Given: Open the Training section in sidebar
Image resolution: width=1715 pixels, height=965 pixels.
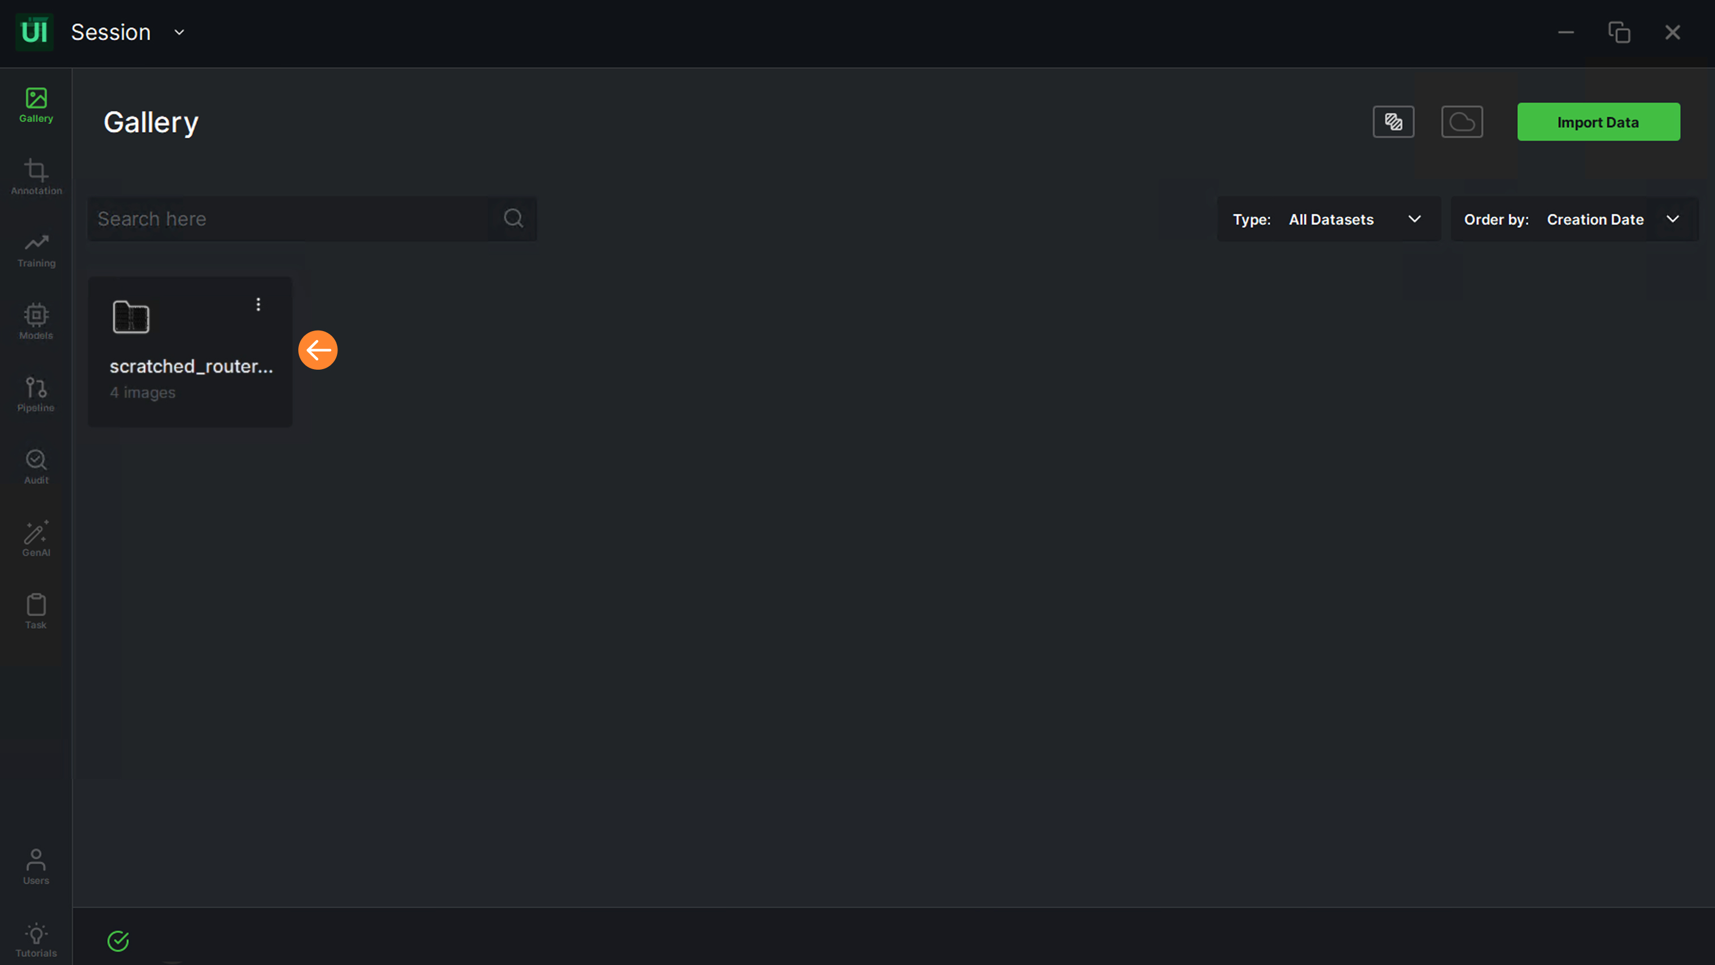Looking at the screenshot, I should [x=36, y=249].
